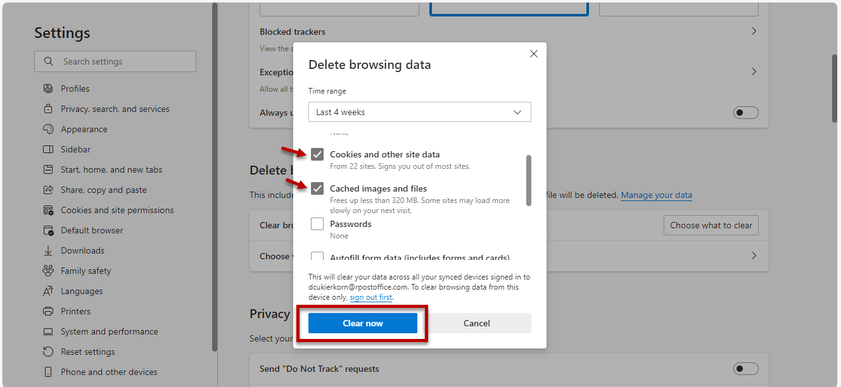Go to Privacy, search, and services
The width and height of the screenshot is (841, 387).
(x=115, y=109)
